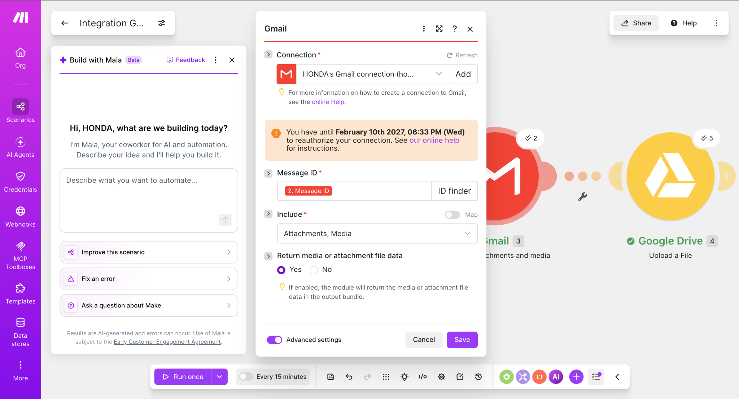The height and width of the screenshot is (399, 739).
Task: Click the Make logo at top left
Action: point(21,17)
